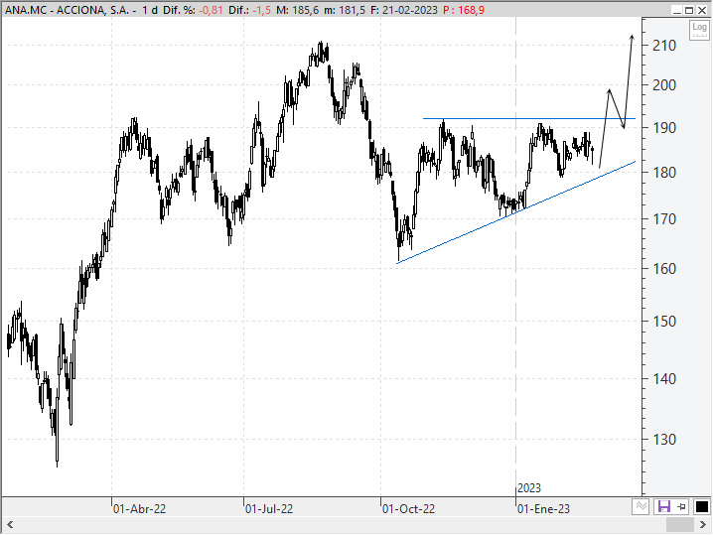Click the horizontal scrollbar thumb

tap(680, 525)
